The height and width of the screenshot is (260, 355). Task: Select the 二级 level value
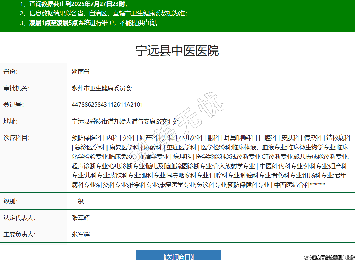pyautogui.click(x=77, y=201)
